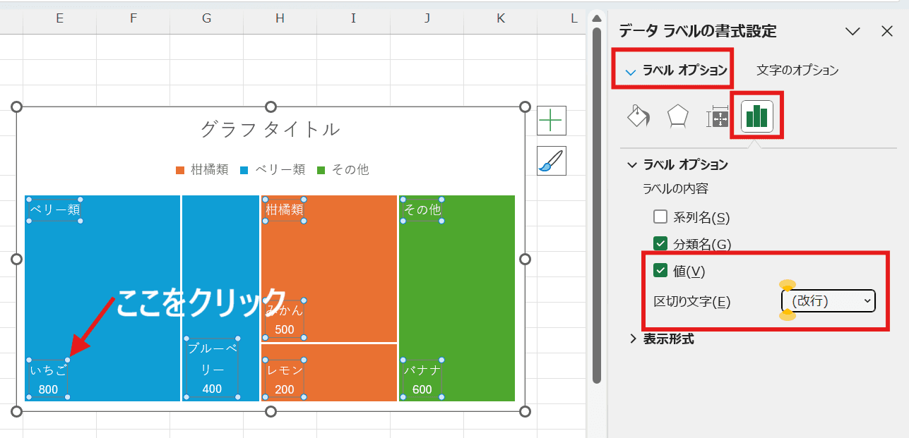Click the orange 柑橘類 legend swatch
This screenshot has width=909, height=438.
coord(180,170)
